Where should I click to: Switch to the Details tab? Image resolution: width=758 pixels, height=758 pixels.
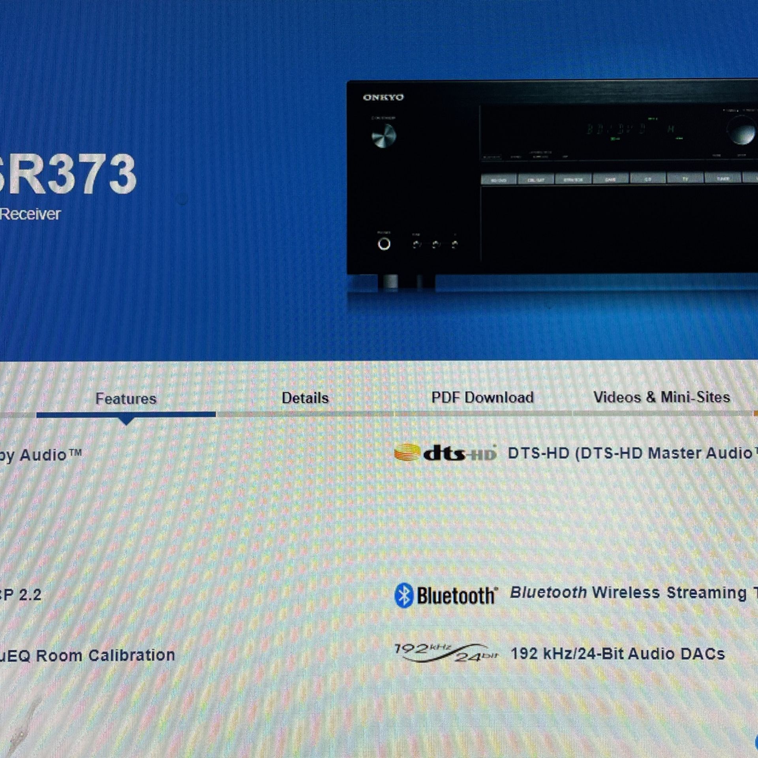(x=305, y=398)
